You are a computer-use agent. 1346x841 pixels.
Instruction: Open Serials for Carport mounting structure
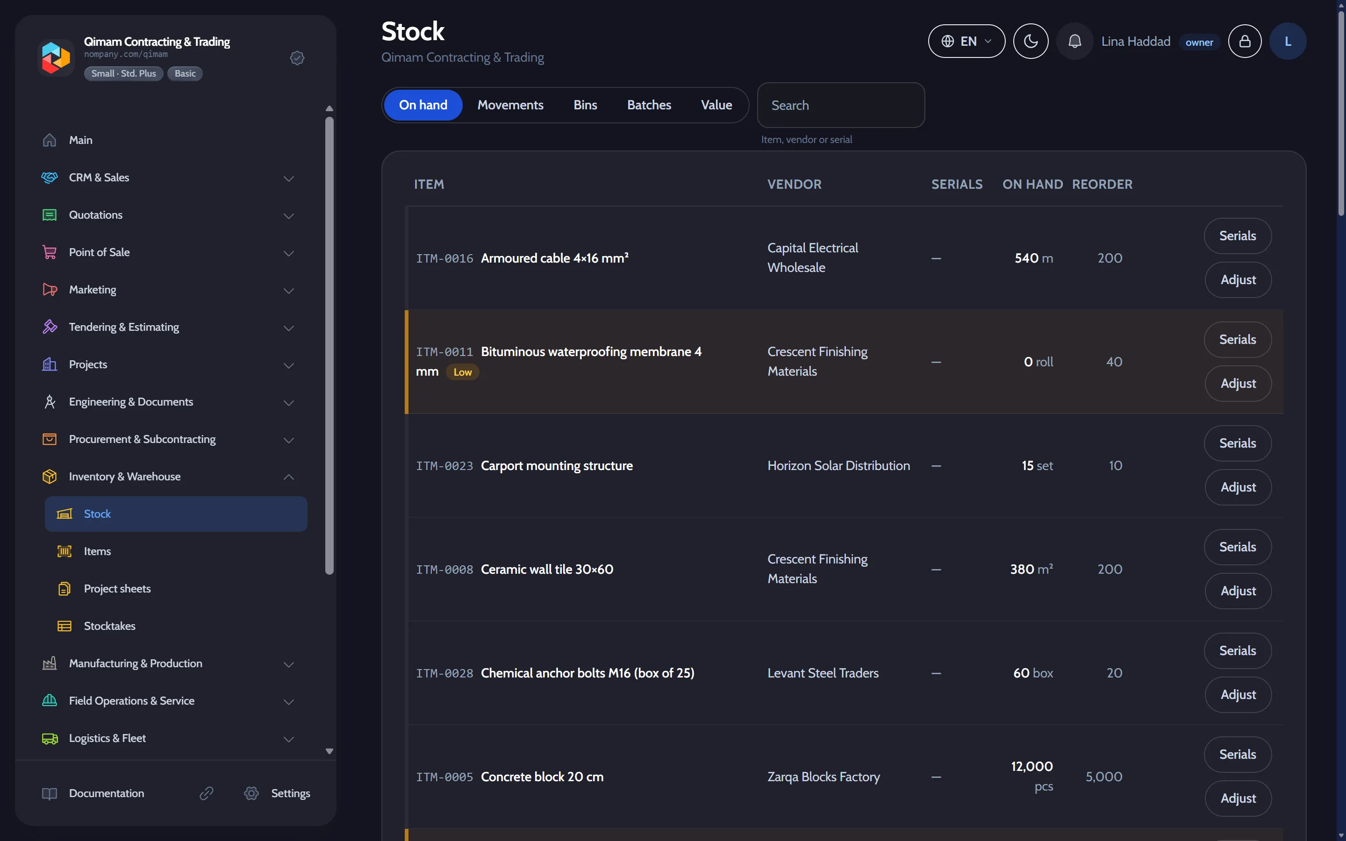(1238, 443)
